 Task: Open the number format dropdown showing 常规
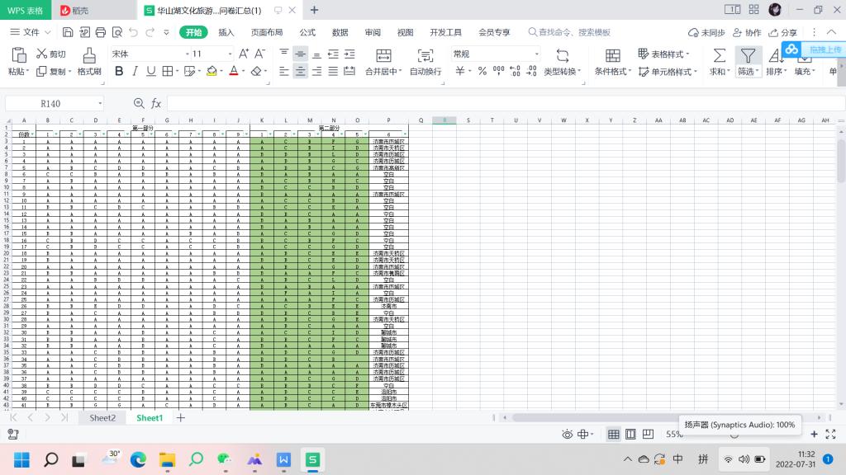[536, 54]
